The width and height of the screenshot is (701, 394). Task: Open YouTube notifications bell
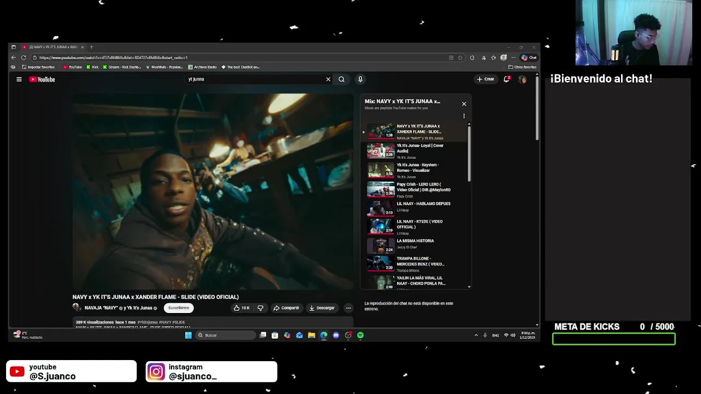point(507,79)
